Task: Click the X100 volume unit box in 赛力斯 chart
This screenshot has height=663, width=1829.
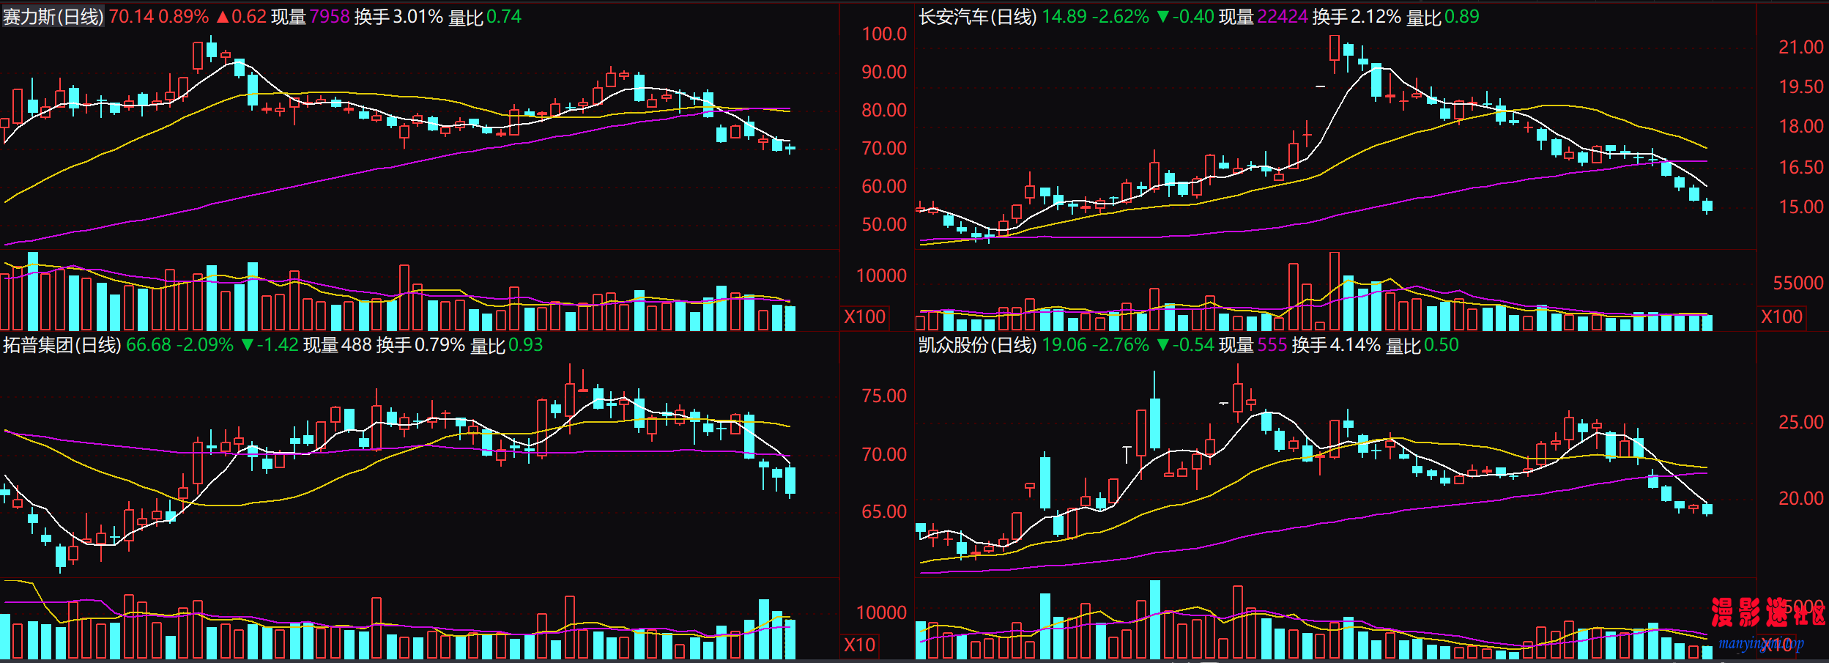Action: tap(865, 317)
